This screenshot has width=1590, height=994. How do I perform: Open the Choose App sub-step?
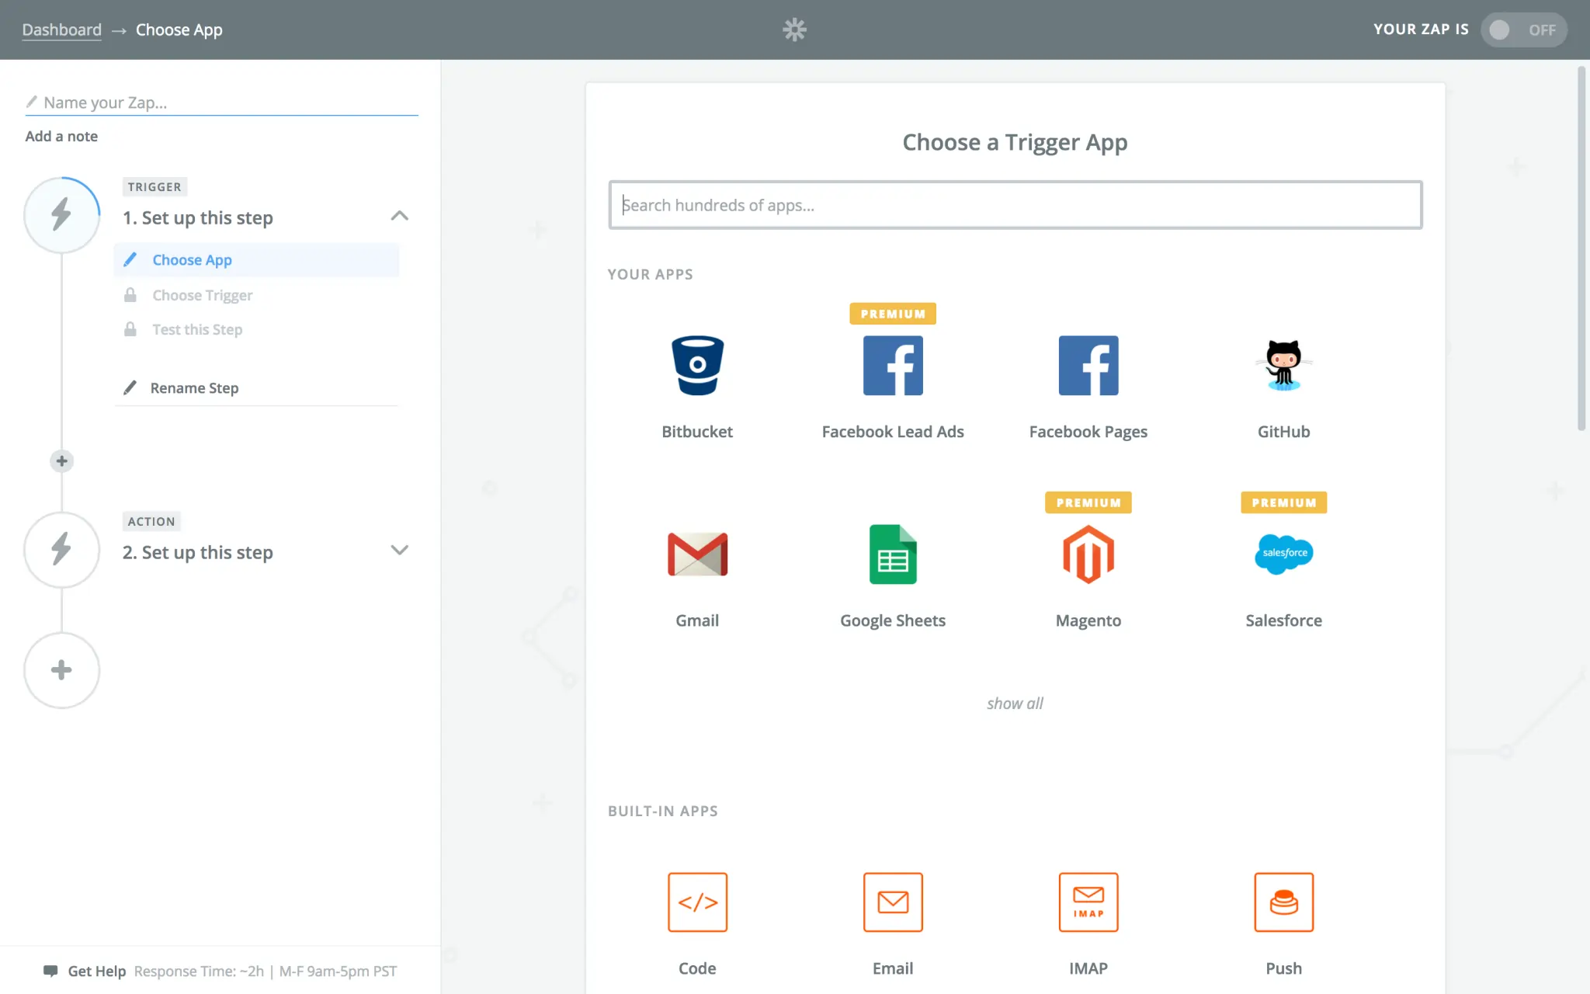[256, 260]
